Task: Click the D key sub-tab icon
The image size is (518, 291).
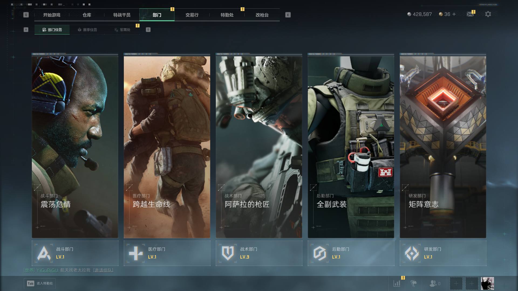Action: click(148, 30)
